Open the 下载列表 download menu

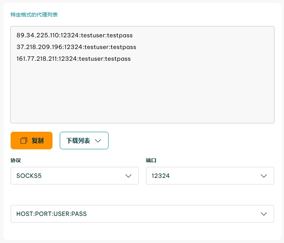(84, 141)
